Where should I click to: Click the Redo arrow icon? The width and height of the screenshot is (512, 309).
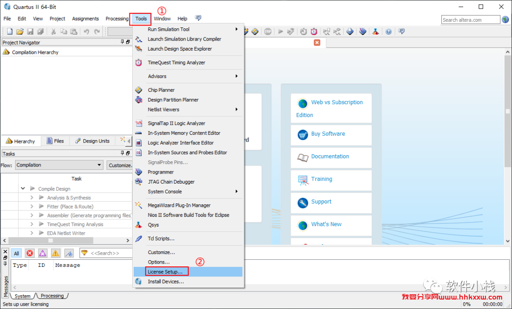pyautogui.click(x=97, y=32)
